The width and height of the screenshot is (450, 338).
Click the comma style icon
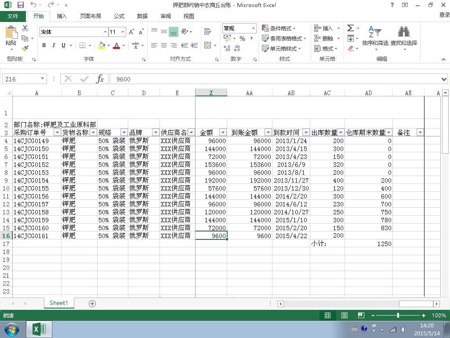point(251,39)
